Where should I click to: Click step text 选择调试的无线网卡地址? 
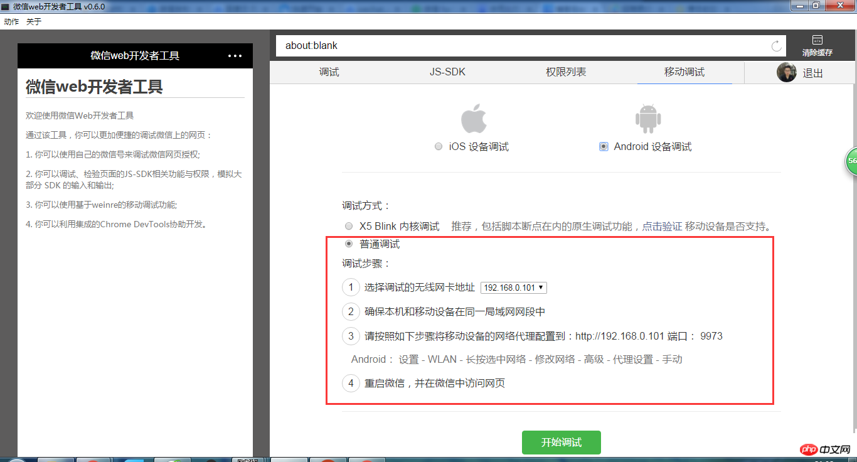420,287
